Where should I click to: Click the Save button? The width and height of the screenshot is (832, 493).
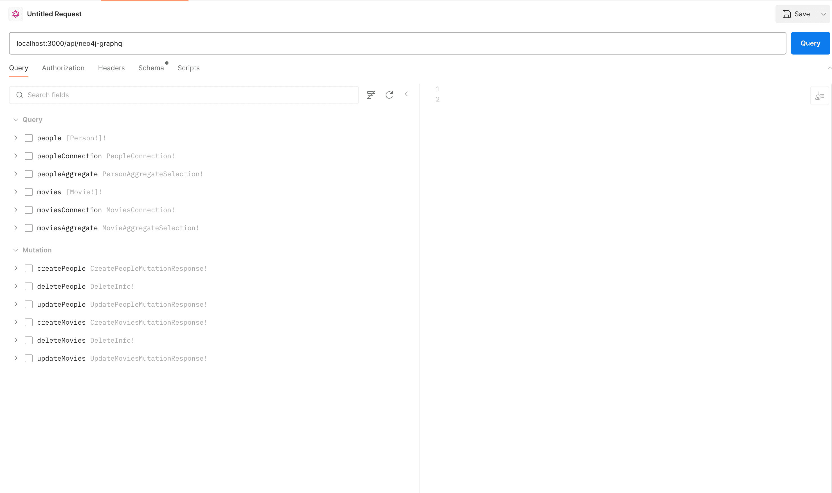801,14
